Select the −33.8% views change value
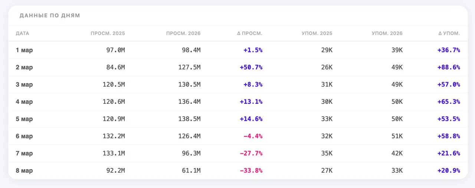This screenshot has width=475, height=188. click(x=251, y=171)
